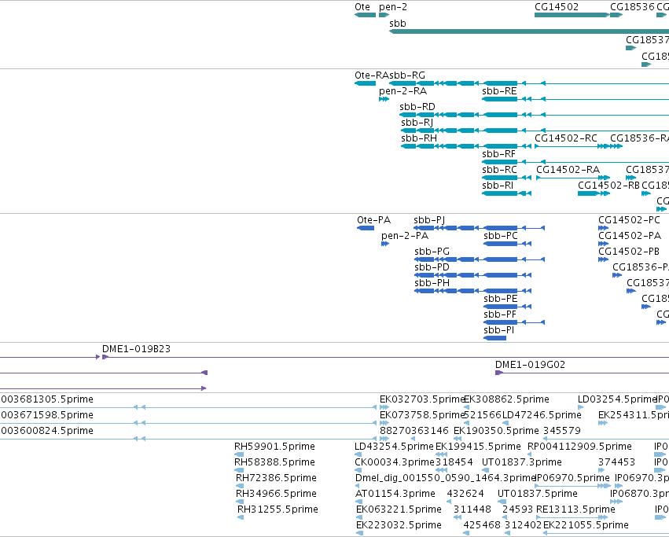Screen dimensions: 669x537
Task: Select the EK199415.5prime EST label
Action: coord(478,447)
